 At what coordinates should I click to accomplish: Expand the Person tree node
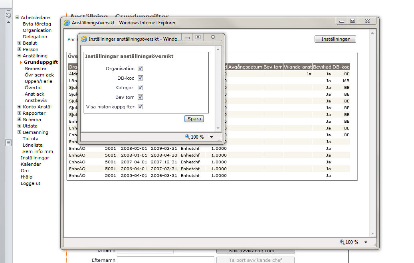(19, 49)
